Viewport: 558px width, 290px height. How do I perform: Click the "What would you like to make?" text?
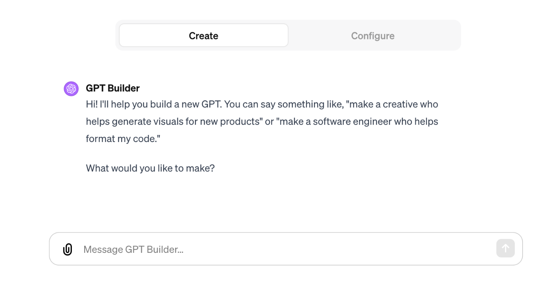pos(150,168)
